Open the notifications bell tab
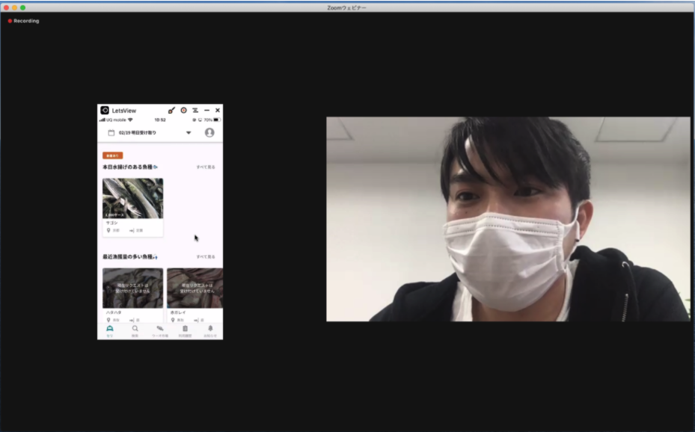The height and width of the screenshot is (432, 695). pyautogui.click(x=210, y=330)
